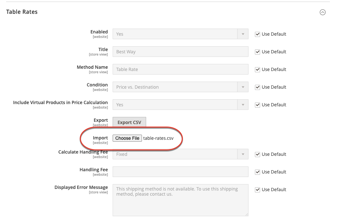
Task: Toggle Use Default for Handling Fee
Action: (257, 172)
